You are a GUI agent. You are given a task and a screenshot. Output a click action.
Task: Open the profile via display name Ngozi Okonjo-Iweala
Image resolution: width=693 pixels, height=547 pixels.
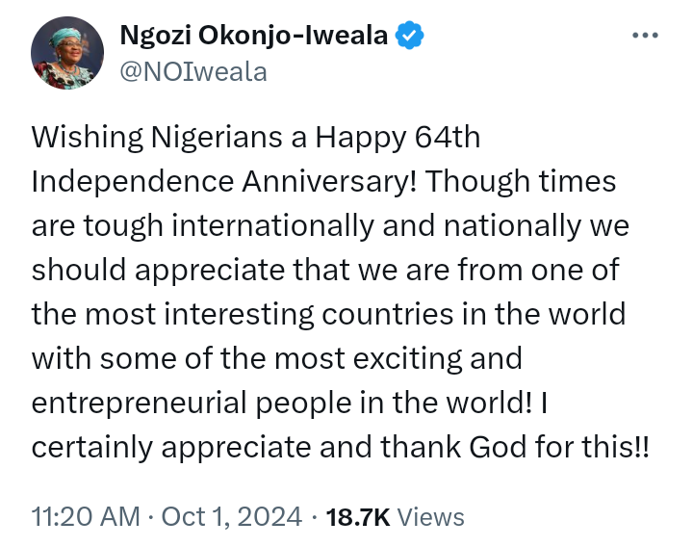coord(254,36)
